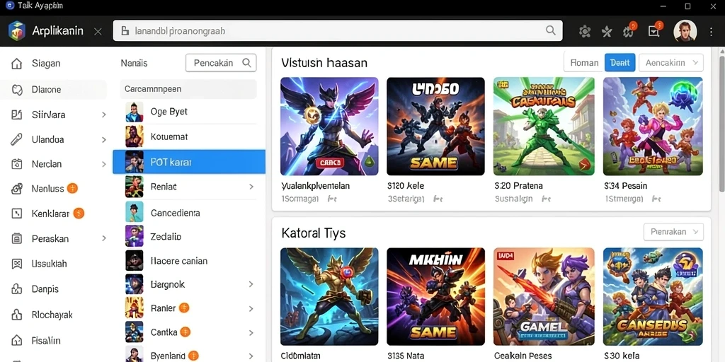Image resolution: width=725 pixels, height=362 pixels.
Task: Click the S120 Kele game title
Action: 406,186
